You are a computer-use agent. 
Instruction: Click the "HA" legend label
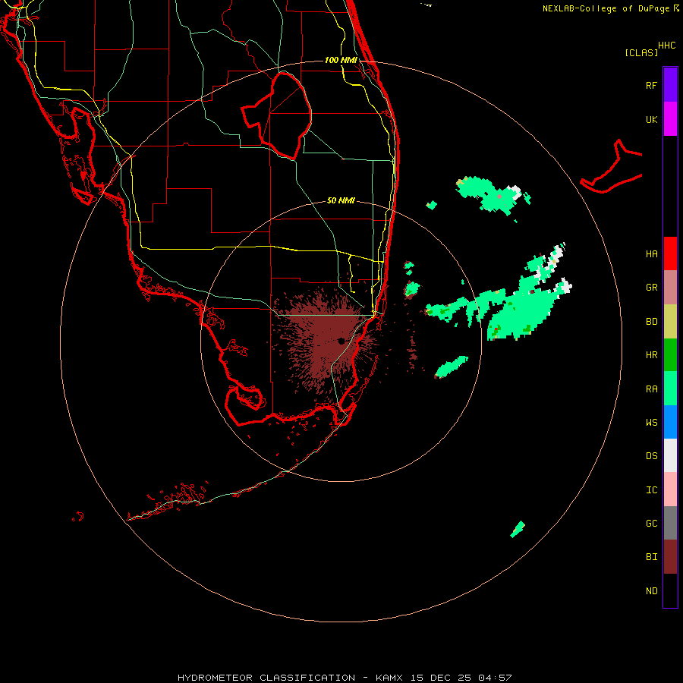[652, 254]
